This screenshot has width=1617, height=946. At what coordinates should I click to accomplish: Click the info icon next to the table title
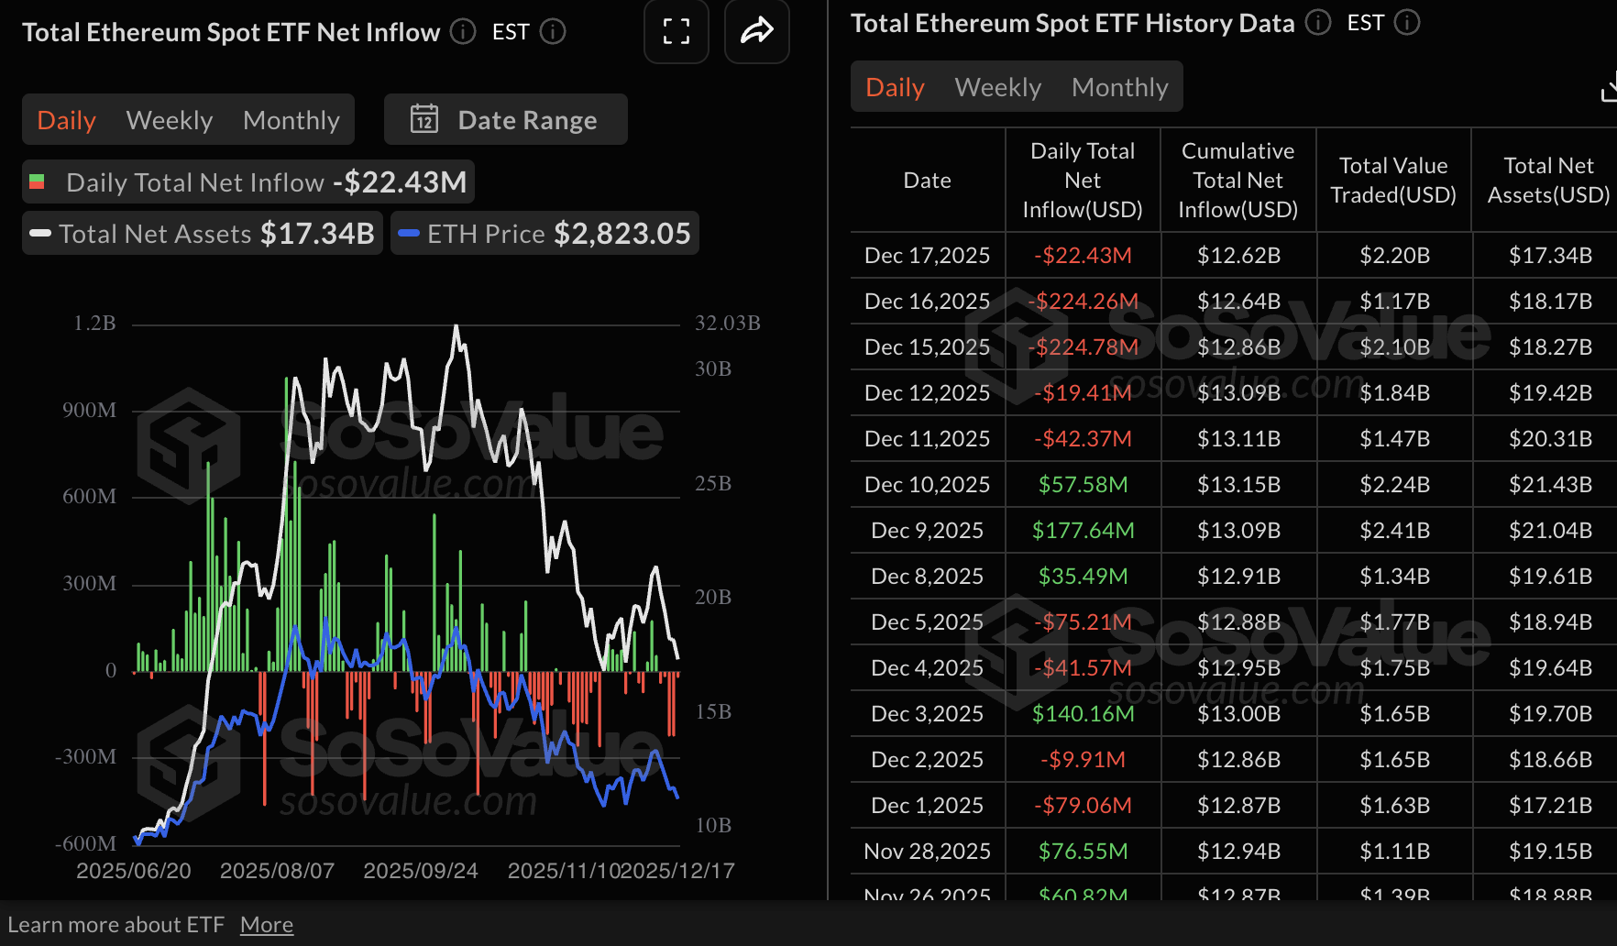click(x=1317, y=22)
